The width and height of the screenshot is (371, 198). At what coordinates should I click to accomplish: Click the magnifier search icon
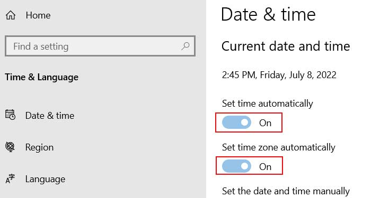[x=185, y=46]
